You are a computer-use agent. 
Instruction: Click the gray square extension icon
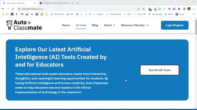[169, 9]
